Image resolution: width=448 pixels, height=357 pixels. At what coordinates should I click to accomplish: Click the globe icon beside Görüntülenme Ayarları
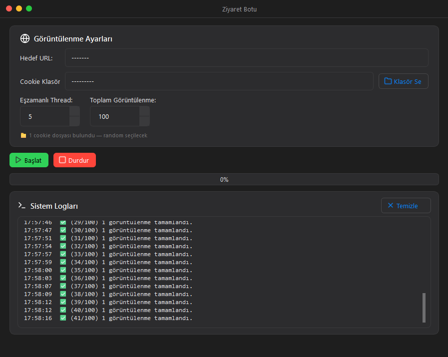pyautogui.click(x=25, y=38)
